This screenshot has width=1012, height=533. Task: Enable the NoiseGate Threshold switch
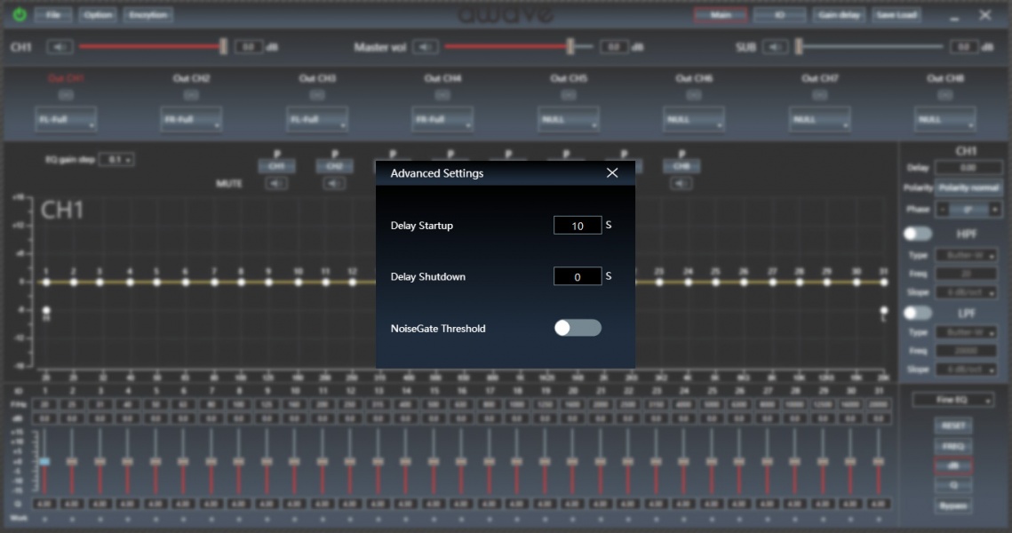click(578, 328)
